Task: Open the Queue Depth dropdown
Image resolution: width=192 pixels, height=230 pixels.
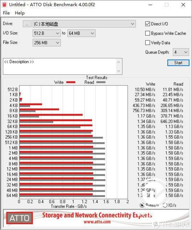Action: (x=181, y=52)
